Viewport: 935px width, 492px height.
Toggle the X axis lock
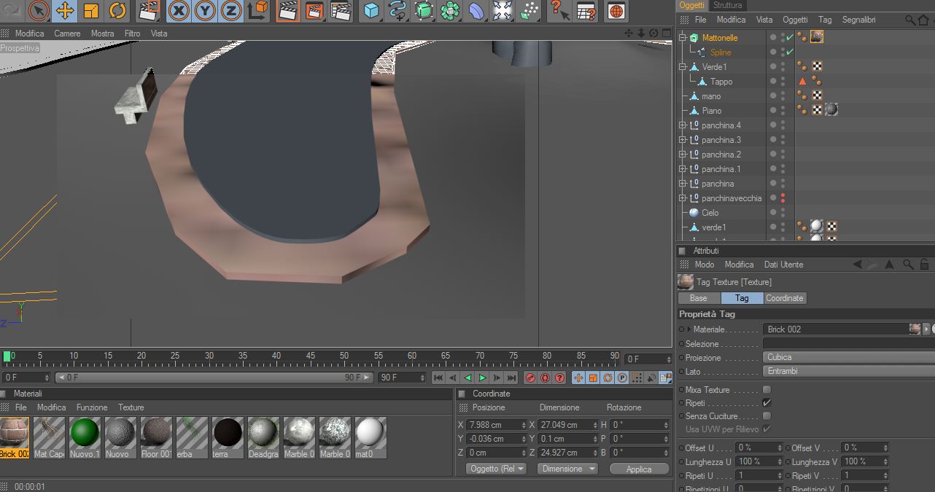179,11
